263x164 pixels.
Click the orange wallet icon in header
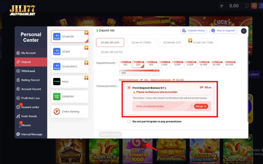click(x=254, y=6)
